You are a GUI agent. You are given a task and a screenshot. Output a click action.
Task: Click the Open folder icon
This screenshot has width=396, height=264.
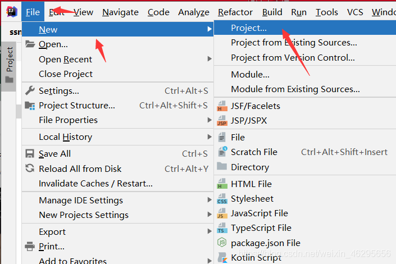[30, 44]
